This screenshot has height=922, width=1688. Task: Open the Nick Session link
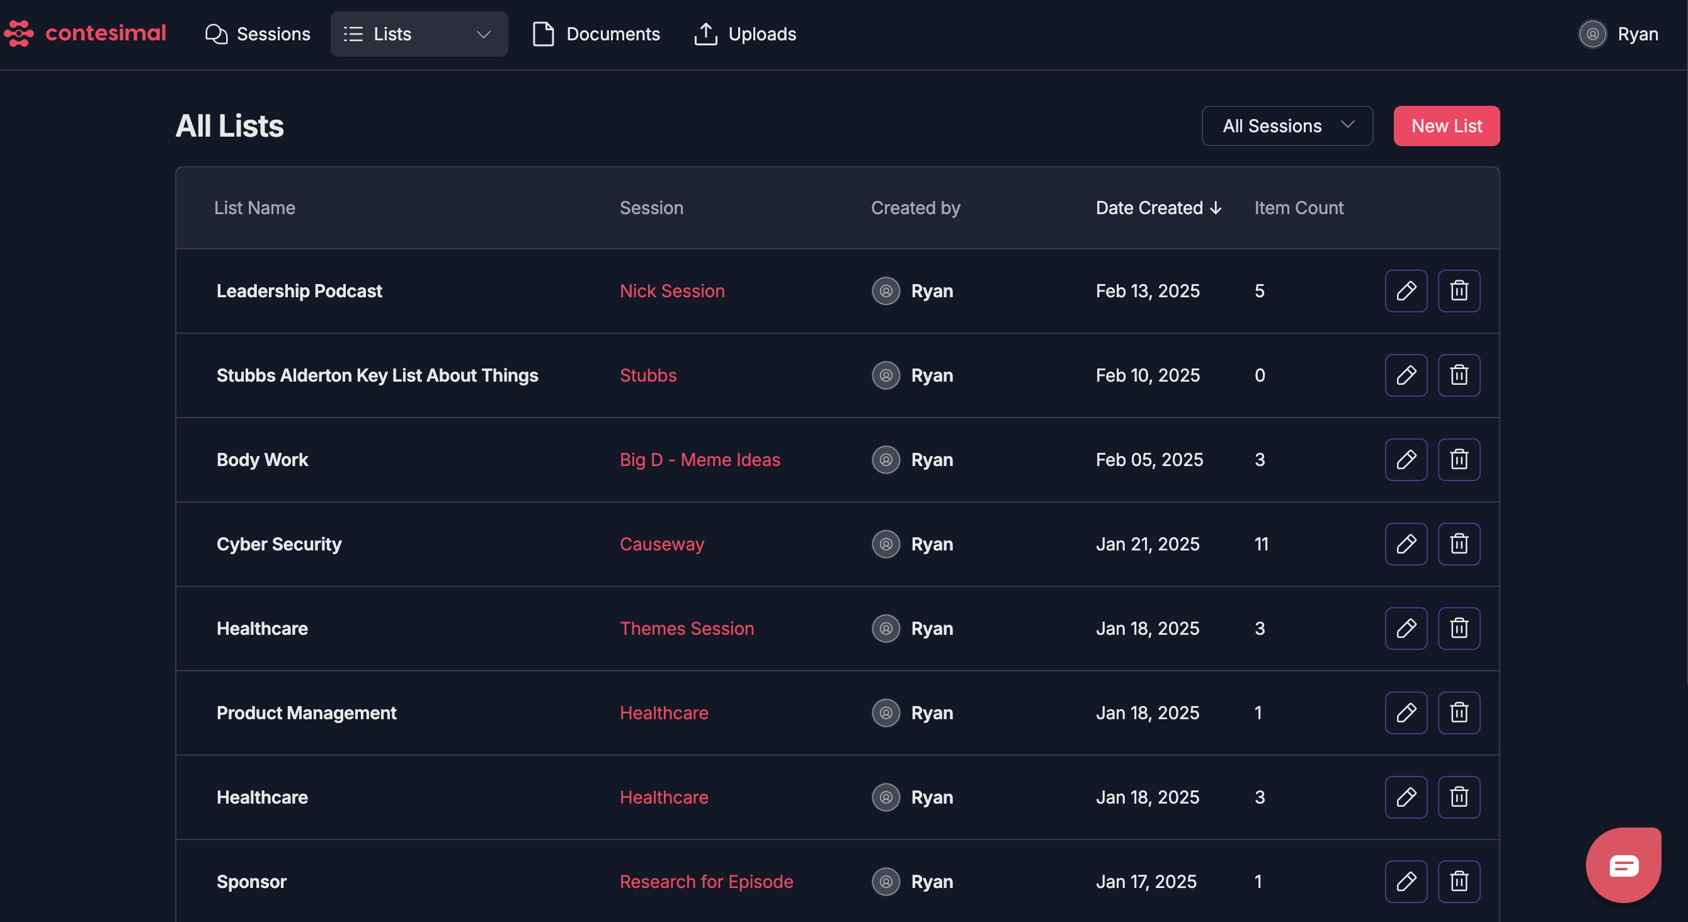click(x=671, y=291)
